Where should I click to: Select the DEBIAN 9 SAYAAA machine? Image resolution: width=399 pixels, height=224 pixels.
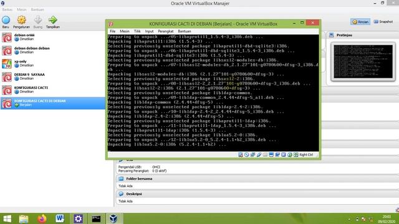(x=53, y=77)
